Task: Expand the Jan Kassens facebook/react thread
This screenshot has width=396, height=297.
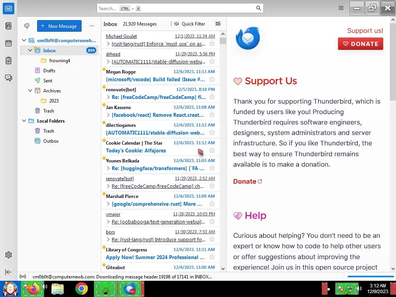Action: (108, 115)
